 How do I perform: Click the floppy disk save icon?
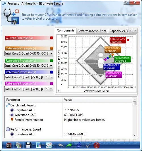[x=28, y=145]
